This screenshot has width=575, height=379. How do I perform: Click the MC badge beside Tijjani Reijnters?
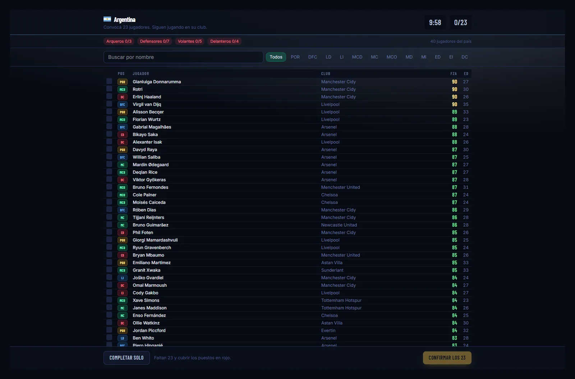click(123, 217)
